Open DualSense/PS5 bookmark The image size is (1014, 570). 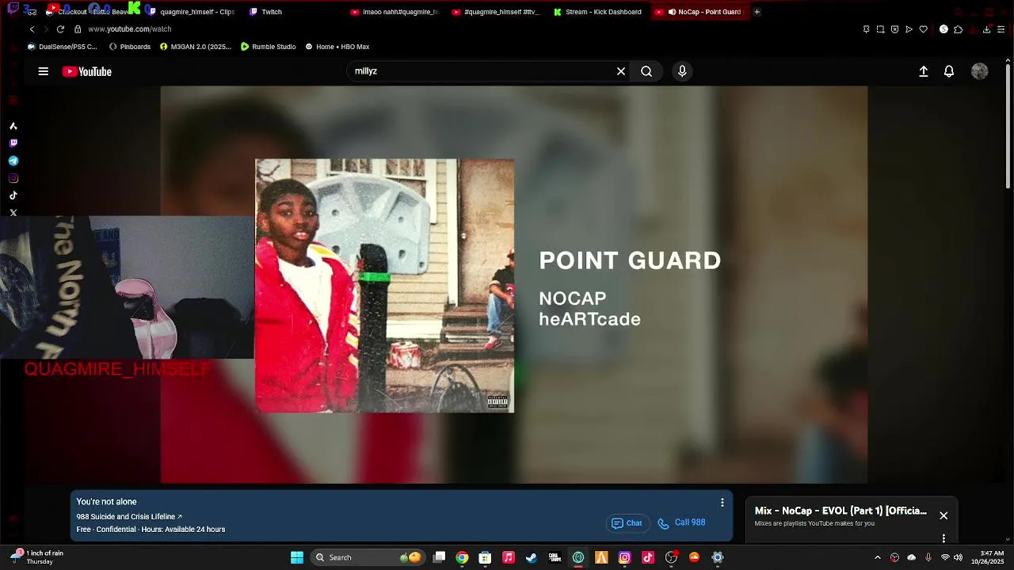click(x=62, y=47)
